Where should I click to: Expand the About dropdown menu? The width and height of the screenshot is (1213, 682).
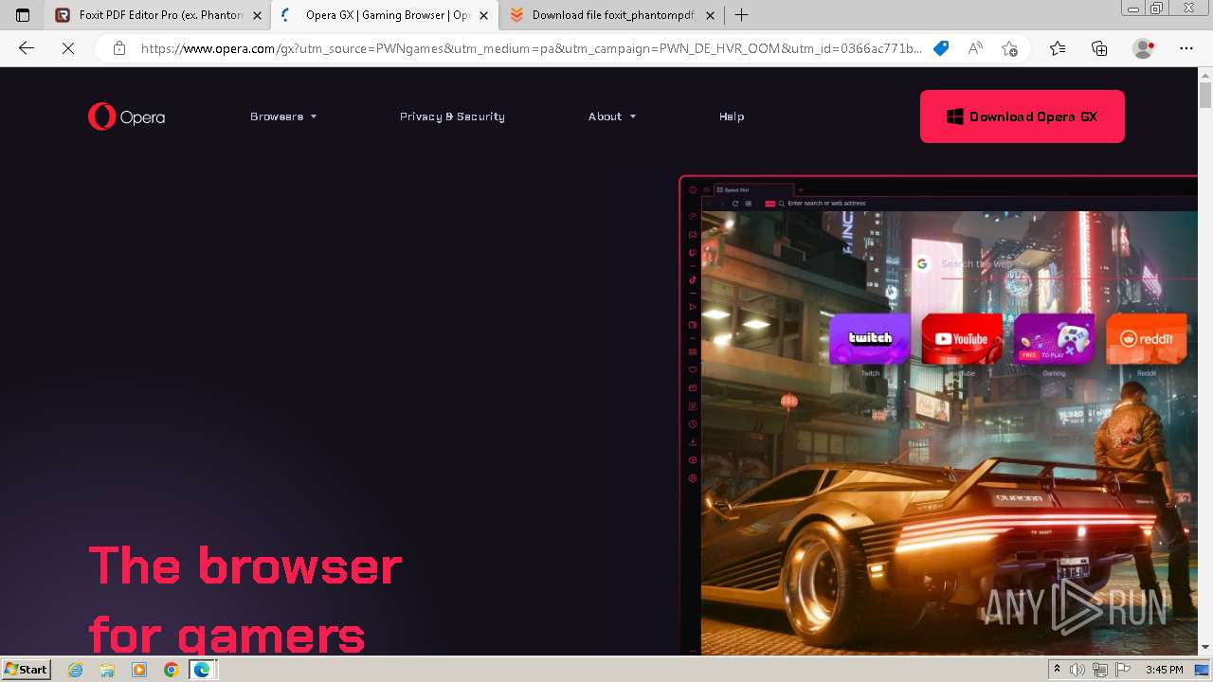pyautogui.click(x=612, y=117)
